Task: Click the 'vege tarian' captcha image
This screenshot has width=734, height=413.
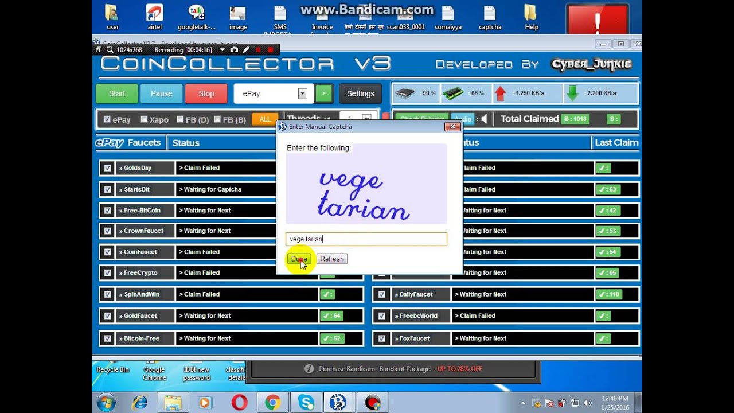Action: pos(366,184)
